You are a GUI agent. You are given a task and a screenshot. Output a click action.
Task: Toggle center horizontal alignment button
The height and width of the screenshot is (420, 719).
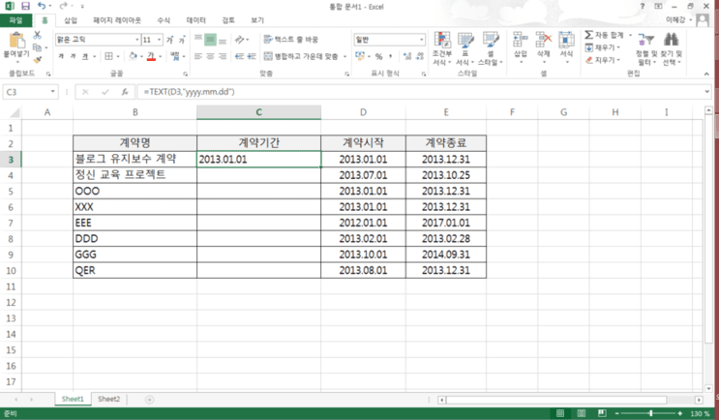(x=210, y=56)
